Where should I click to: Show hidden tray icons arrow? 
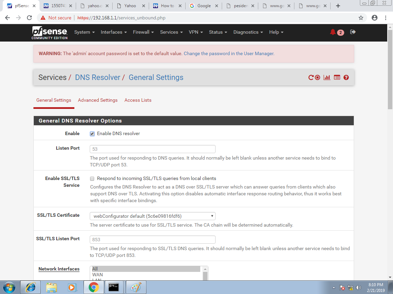pyautogui.click(x=334, y=288)
